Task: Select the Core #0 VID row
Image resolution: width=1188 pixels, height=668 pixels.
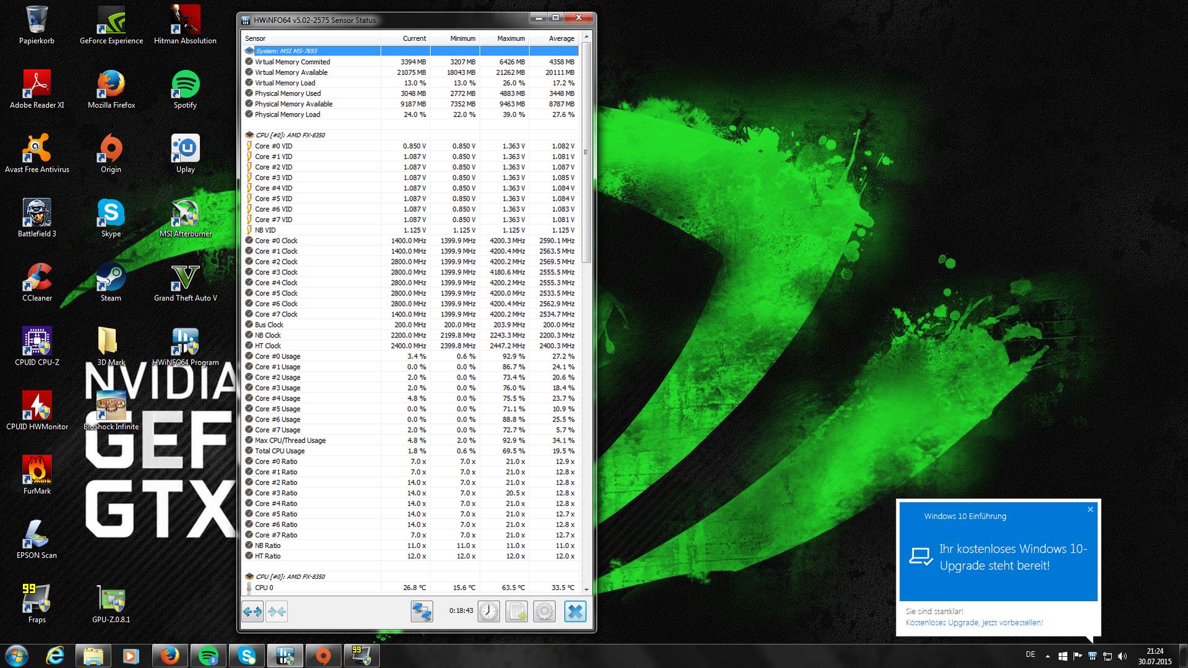Action: coord(410,146)
